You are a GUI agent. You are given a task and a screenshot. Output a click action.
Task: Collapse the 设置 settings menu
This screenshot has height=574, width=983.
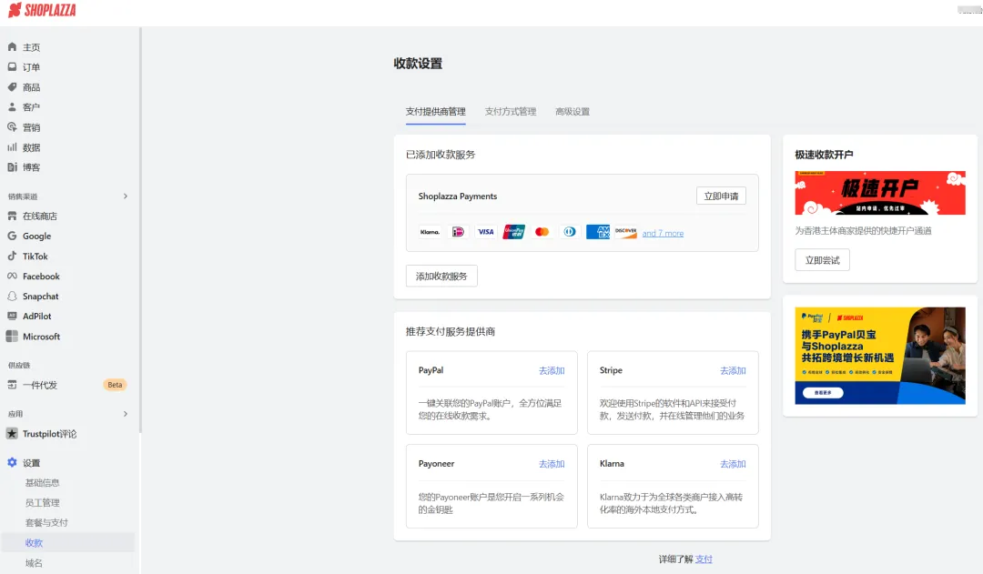(x=32, y=463)
